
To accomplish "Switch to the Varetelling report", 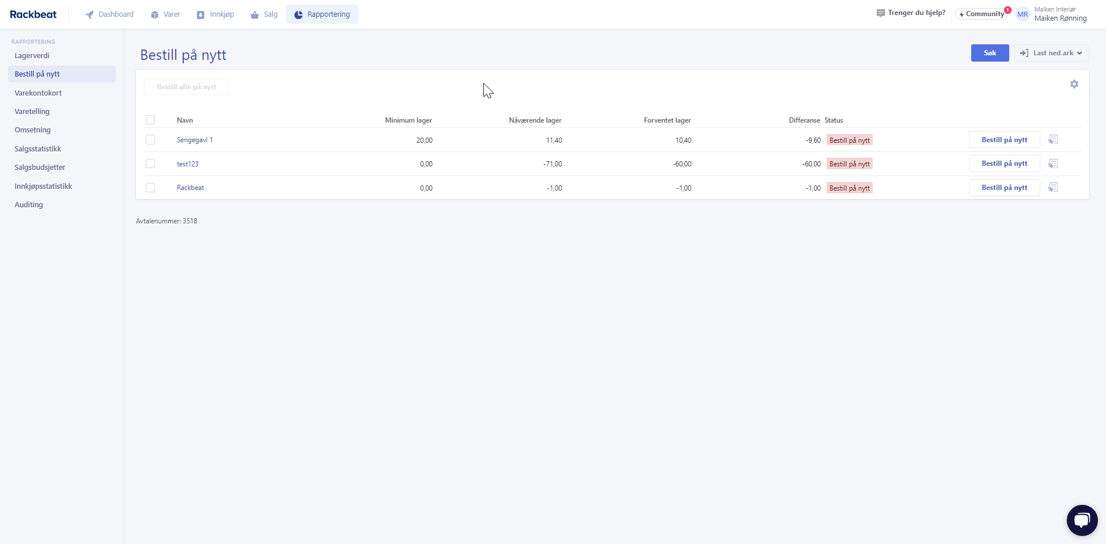I will coord(32,111).
